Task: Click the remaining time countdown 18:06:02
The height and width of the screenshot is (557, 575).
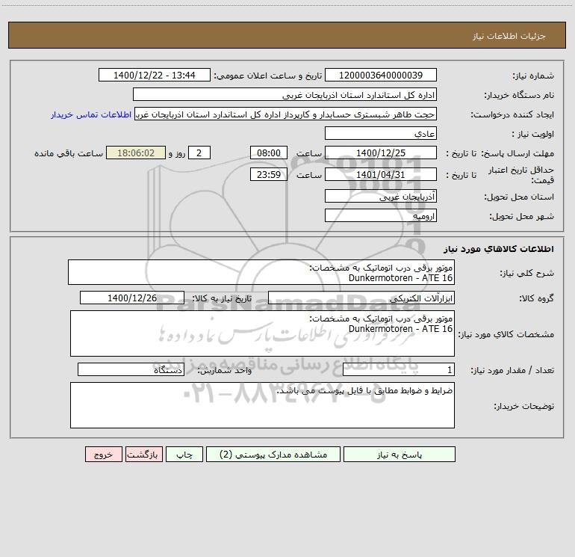Action: (x=136, y=153)
